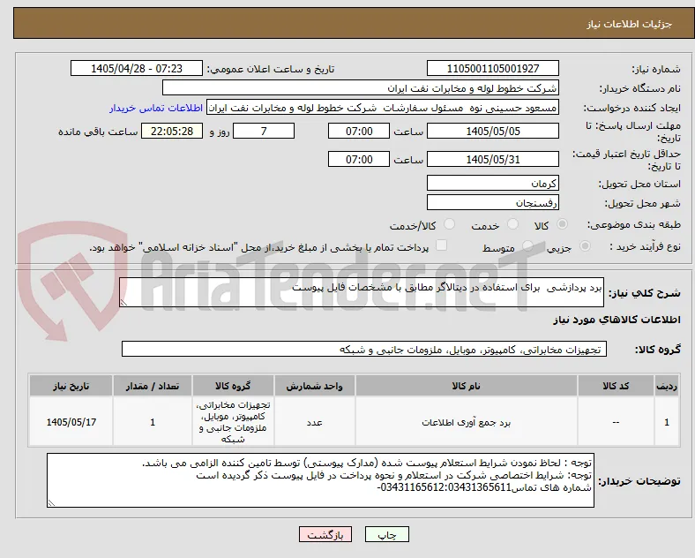Click the تعداد / مقدار column header
The image size is (695, 558).
(x=153, y=386)
